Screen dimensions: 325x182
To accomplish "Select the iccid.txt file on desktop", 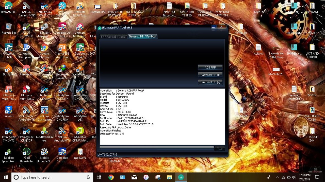I will [x=258, y=50].
